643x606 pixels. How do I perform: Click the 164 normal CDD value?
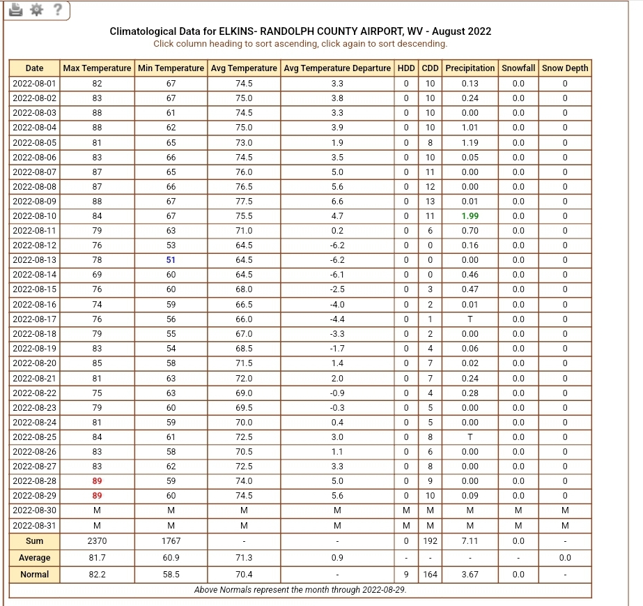pyautogui.click(x=430, y=575)
